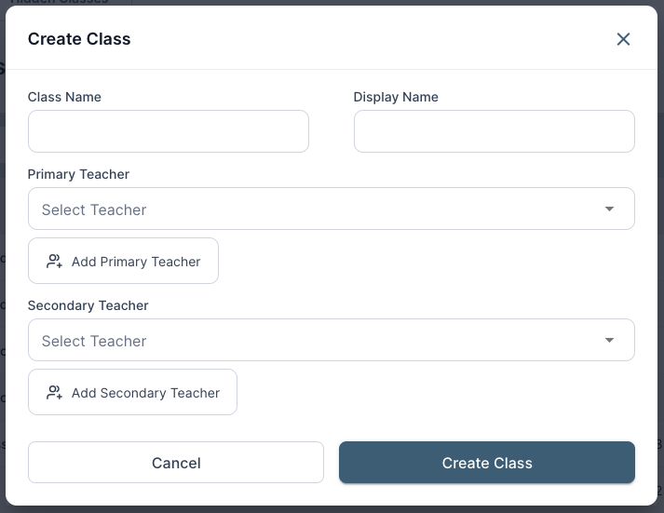Click the Create Class dialog title
The width and height of the screenshot is (664, 513).
[79, 39]
